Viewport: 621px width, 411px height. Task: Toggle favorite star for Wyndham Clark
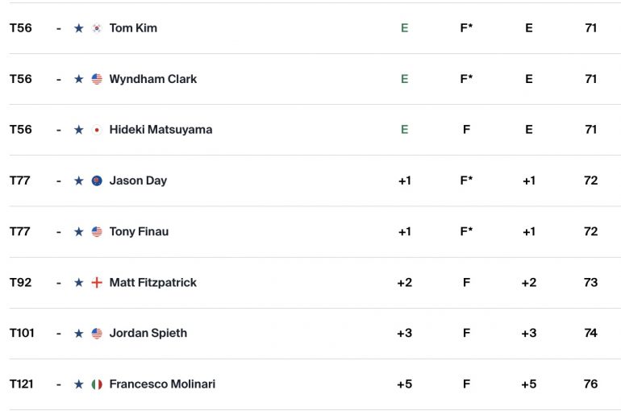[79, 79]
